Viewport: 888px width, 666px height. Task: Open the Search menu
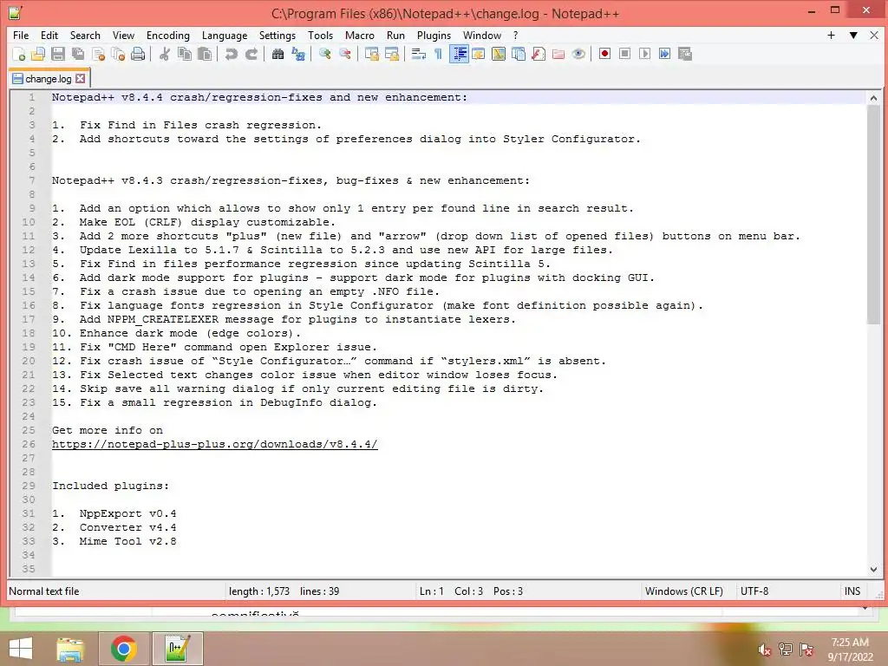click(85, 35)
